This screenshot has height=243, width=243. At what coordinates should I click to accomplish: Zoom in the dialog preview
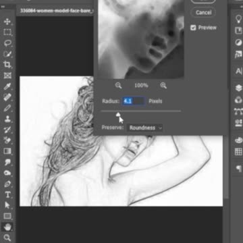coord(163,86)
